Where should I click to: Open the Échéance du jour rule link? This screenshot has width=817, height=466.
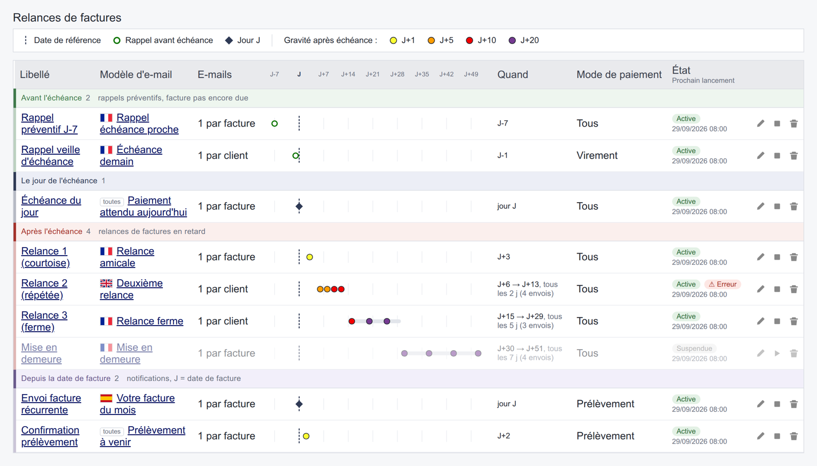coord(51,206)
